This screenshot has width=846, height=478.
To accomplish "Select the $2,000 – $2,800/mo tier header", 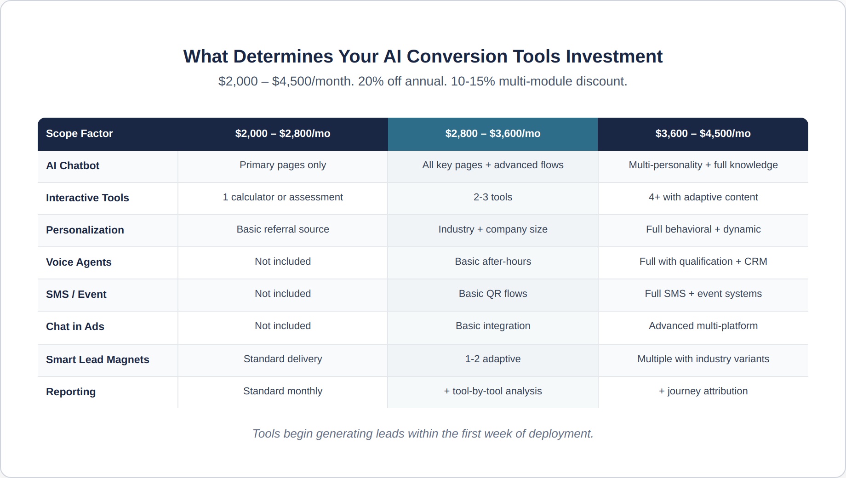I will tap(282, 134).
